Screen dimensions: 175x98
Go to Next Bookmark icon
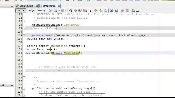point(100,11)
